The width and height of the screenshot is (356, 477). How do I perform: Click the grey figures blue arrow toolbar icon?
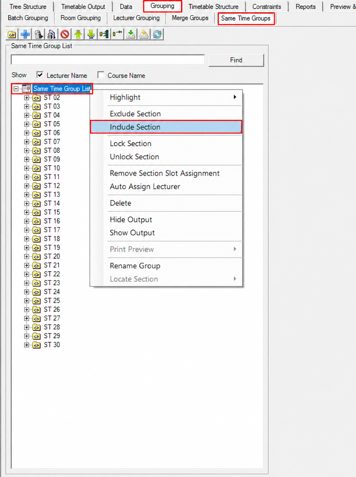[52, 34]
